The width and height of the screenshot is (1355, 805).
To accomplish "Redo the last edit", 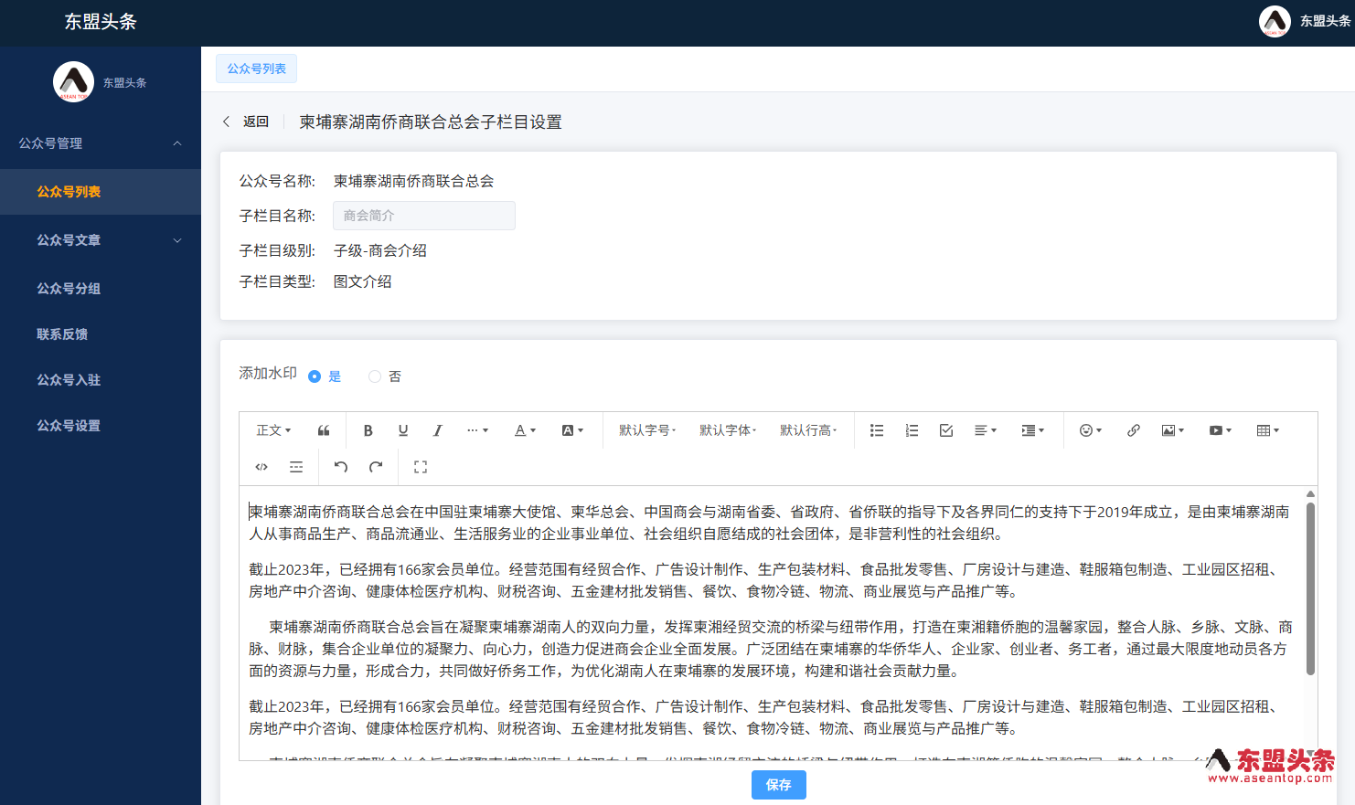I will point(376,467).
